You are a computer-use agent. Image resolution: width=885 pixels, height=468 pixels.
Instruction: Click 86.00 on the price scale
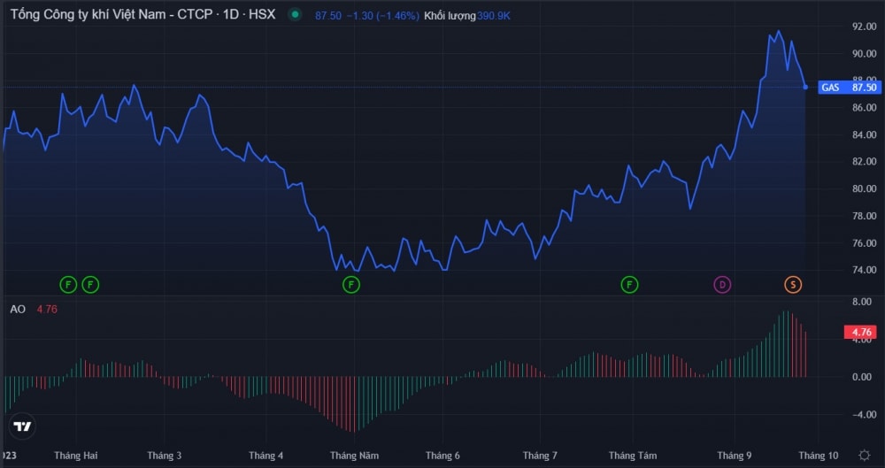pos(864,107)
